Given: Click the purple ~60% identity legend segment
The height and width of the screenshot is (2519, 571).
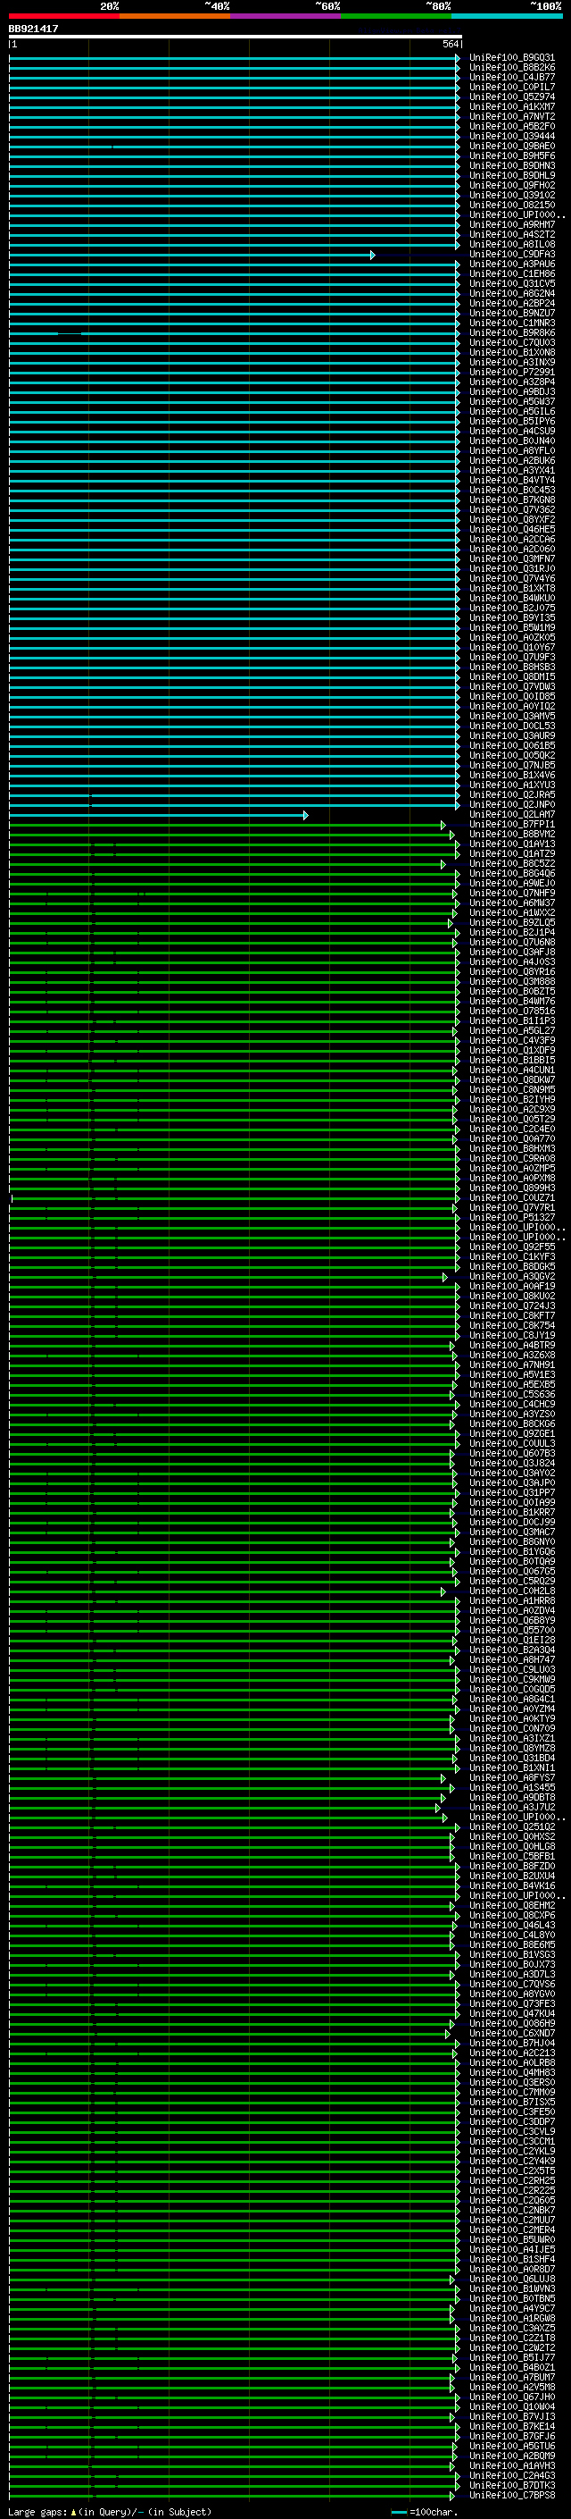Looking at the screenshot, I should (x=286, y=16).
